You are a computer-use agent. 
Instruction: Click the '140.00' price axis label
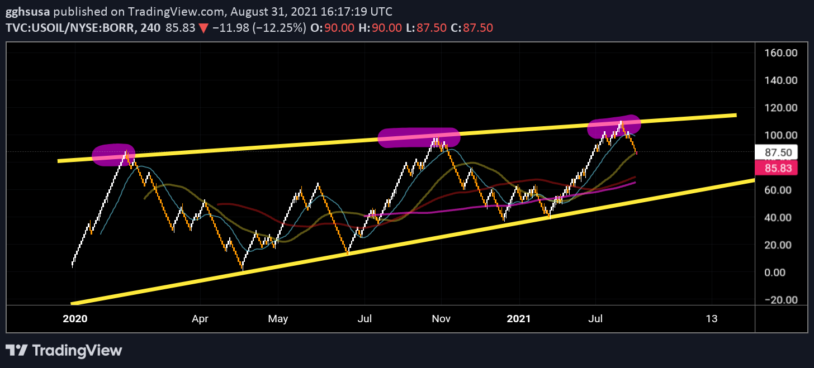[781, 80]
